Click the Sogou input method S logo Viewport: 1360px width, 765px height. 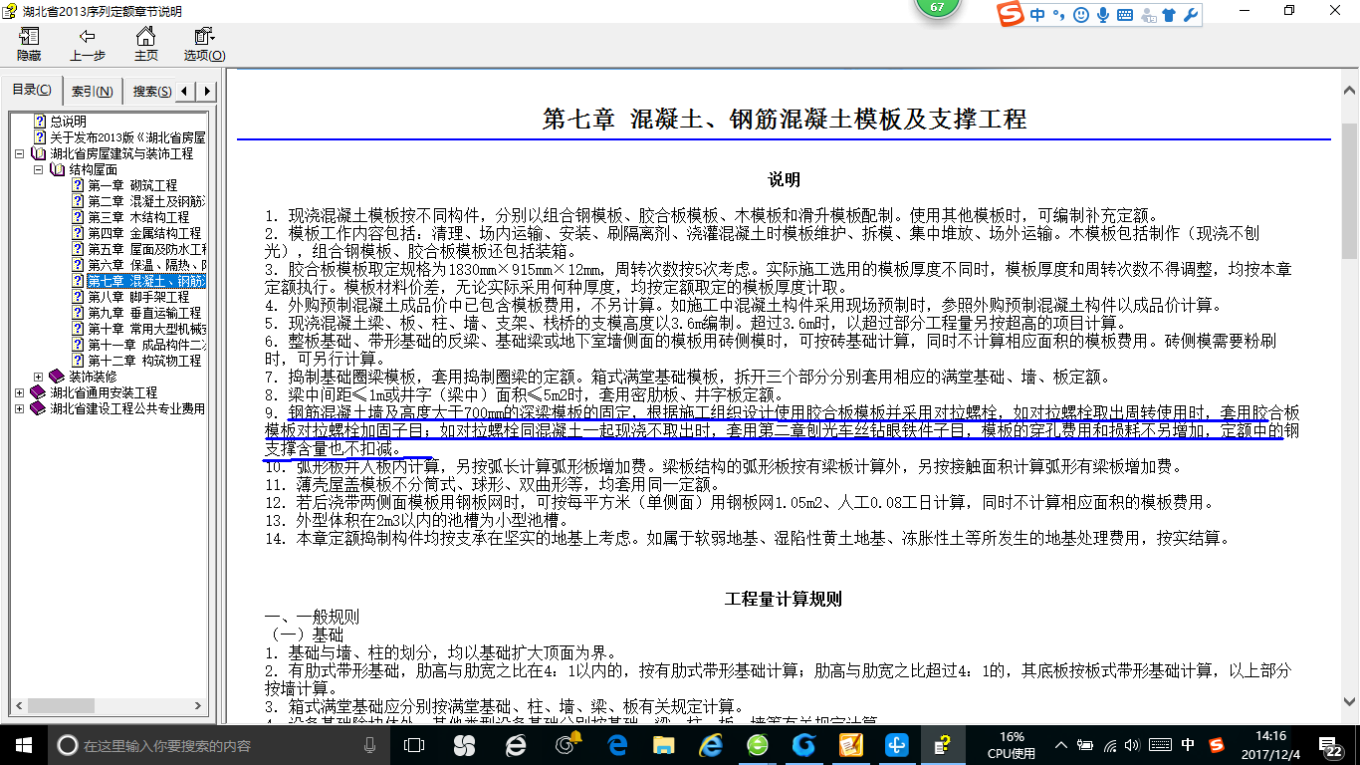[x=1012, y=14]
